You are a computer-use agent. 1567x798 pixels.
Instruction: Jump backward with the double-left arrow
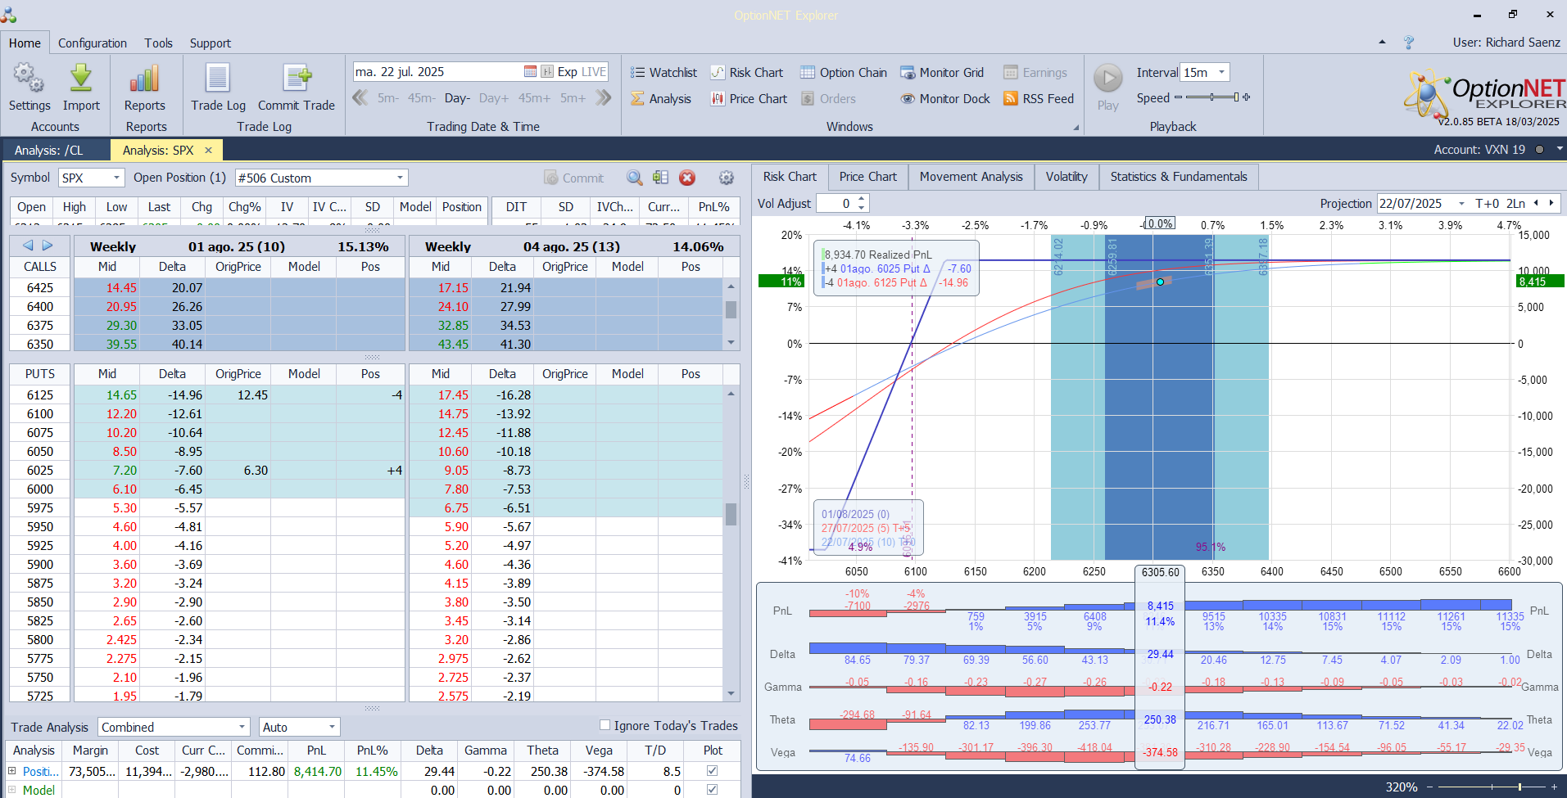click(x=360, y=98)
